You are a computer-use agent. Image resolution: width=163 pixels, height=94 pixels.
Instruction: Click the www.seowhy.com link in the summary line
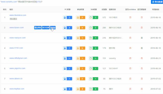point(9,2)
